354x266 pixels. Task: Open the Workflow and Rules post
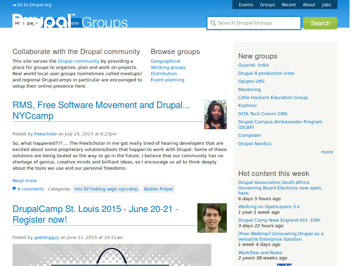click(260, 252)
